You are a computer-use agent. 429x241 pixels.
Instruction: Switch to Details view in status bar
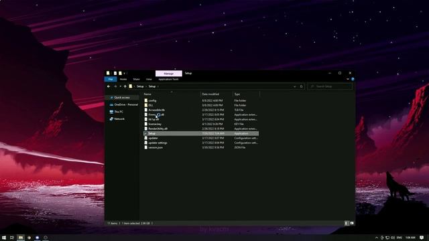pyautogui.click(x=347, y=223)
